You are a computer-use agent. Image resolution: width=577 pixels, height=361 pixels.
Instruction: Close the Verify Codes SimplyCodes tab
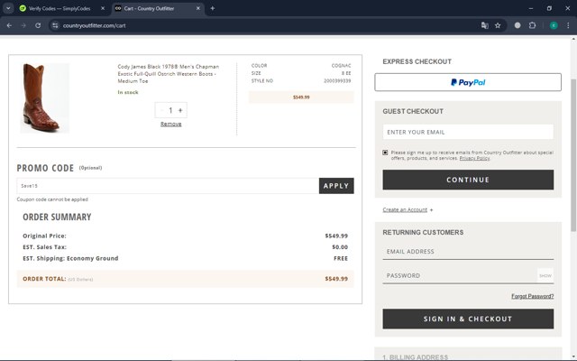pos(103,8)
